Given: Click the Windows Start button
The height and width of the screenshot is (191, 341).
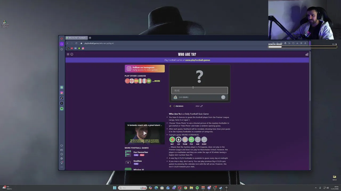Looking at the screenshot, I should (115, 188).
